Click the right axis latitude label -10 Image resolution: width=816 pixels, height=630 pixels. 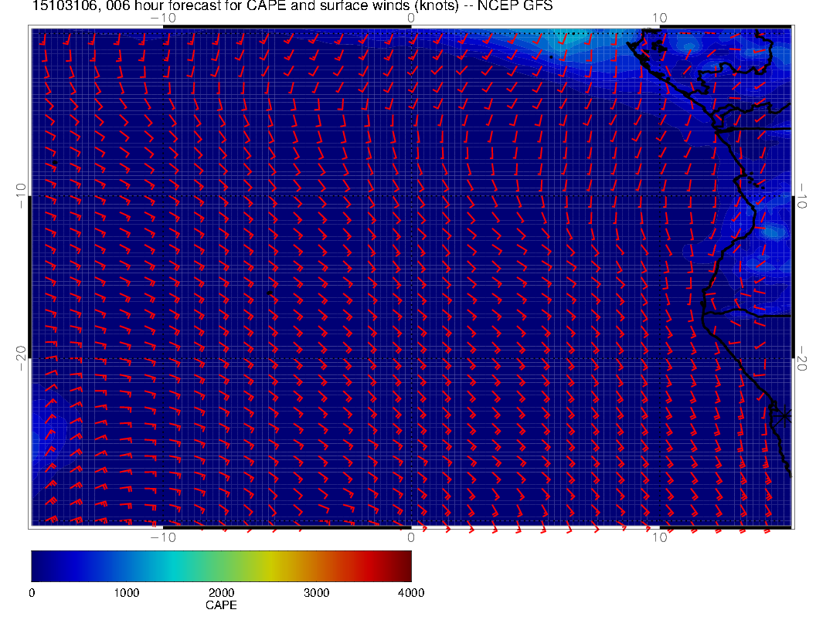click(801, 196)
